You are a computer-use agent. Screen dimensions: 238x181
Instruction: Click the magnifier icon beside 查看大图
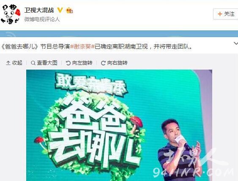click(33, 63)
